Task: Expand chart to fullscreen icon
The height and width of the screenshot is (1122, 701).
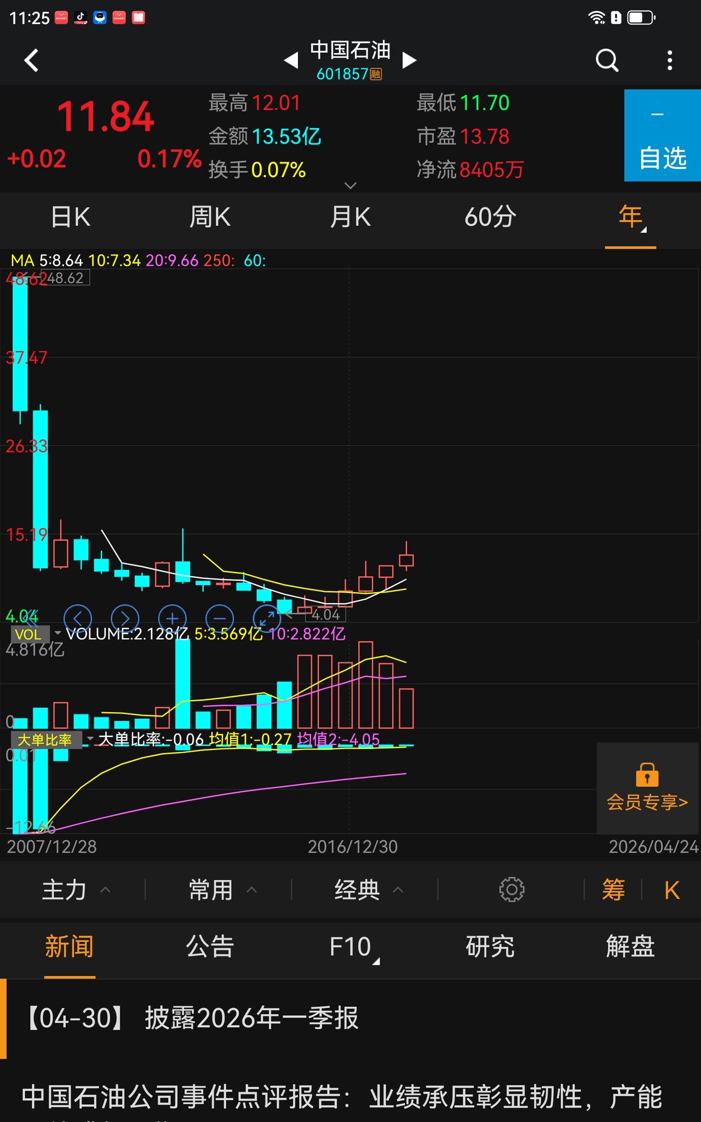Action: coord(267,619)
